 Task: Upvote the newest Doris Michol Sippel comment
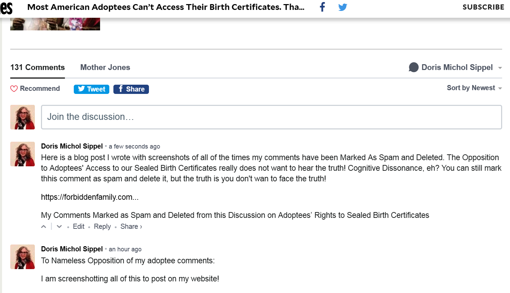[43, 226]
